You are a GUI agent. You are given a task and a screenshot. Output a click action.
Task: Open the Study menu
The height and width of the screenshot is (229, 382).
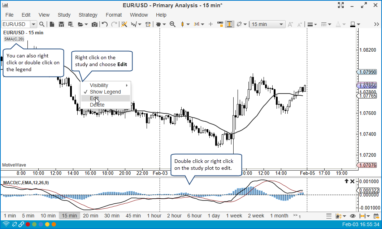(64, 15)
